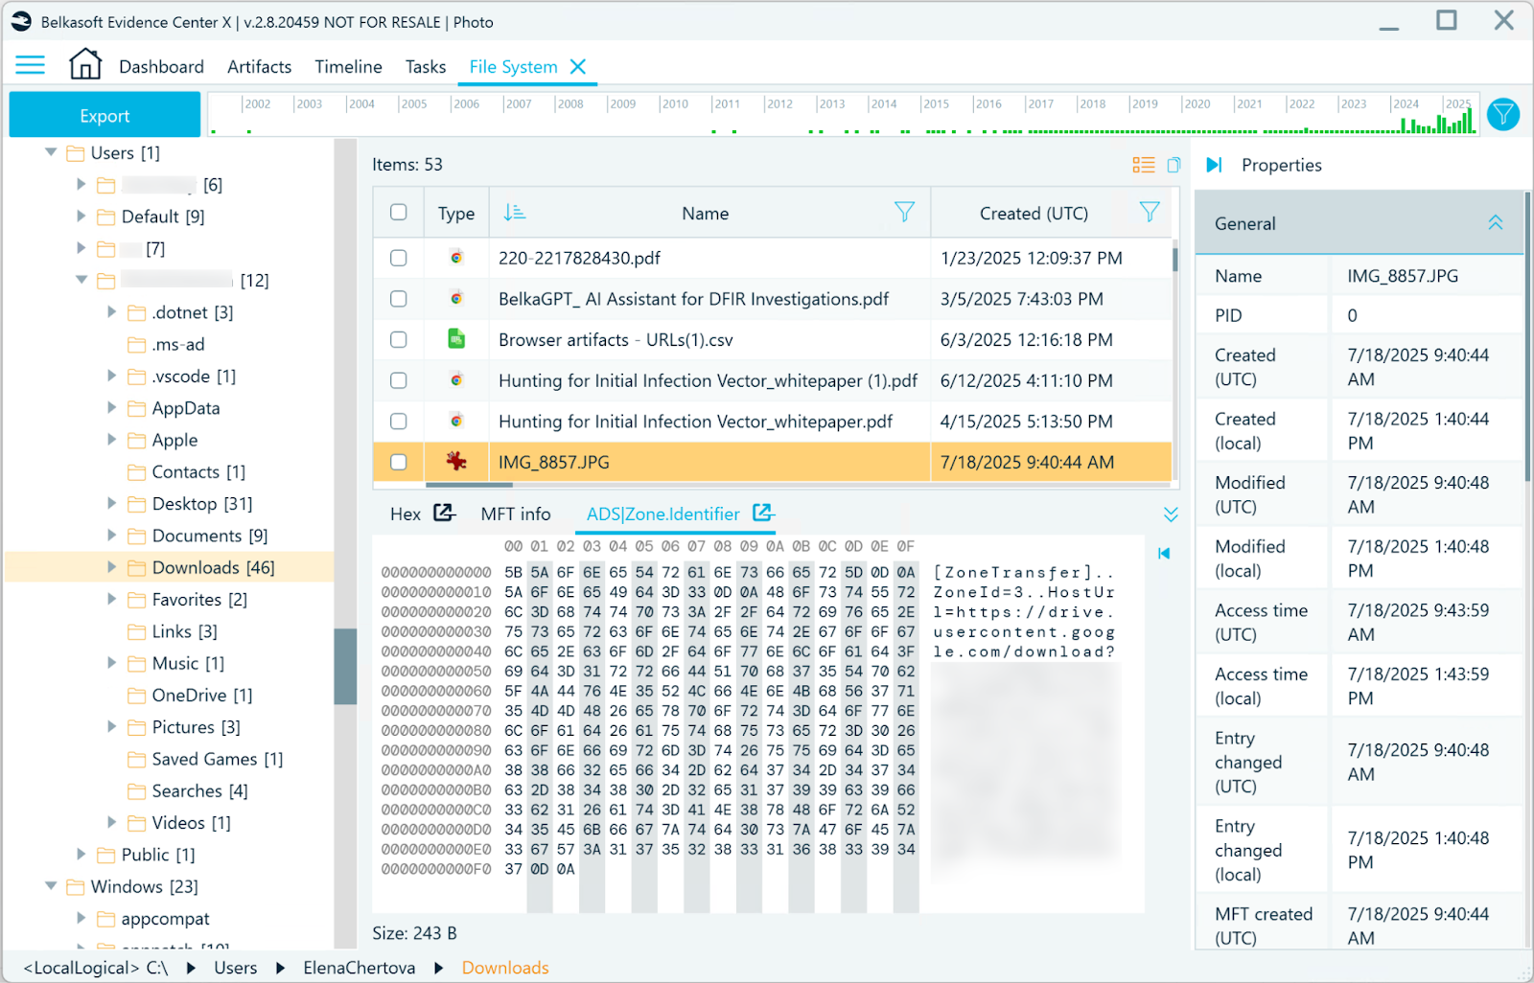Image resolution: width=1534 pixels, height=983 pixels.
Task: Toggle sort order in Name column
Action: pos(515,213)
